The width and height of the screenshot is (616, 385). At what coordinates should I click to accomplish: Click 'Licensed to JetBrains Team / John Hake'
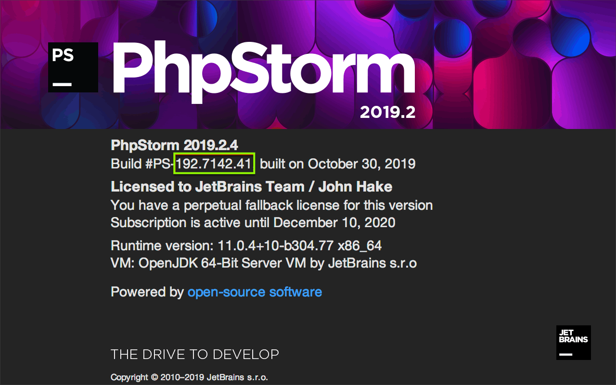point(252,187)
